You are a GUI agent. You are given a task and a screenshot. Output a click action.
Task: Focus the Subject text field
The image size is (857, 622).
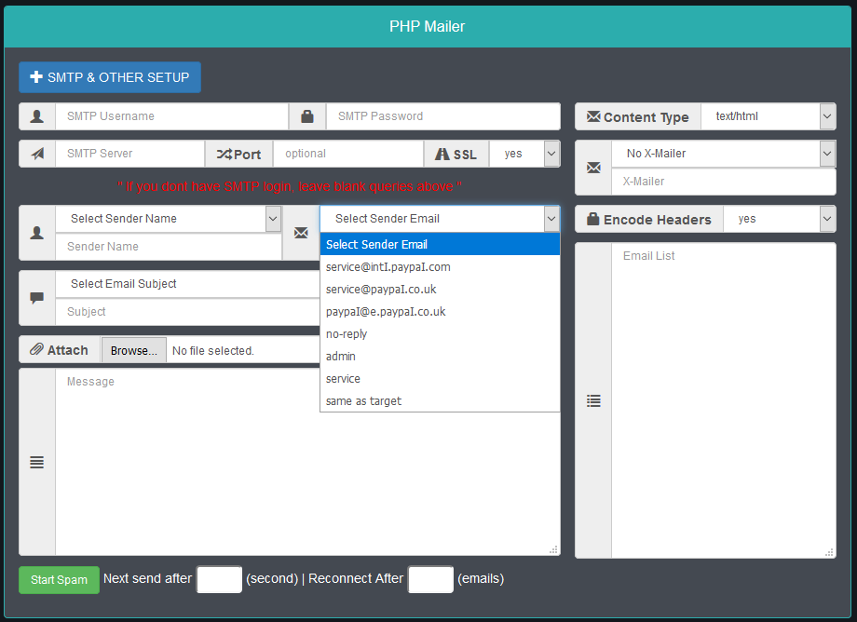tap(187, 312)
